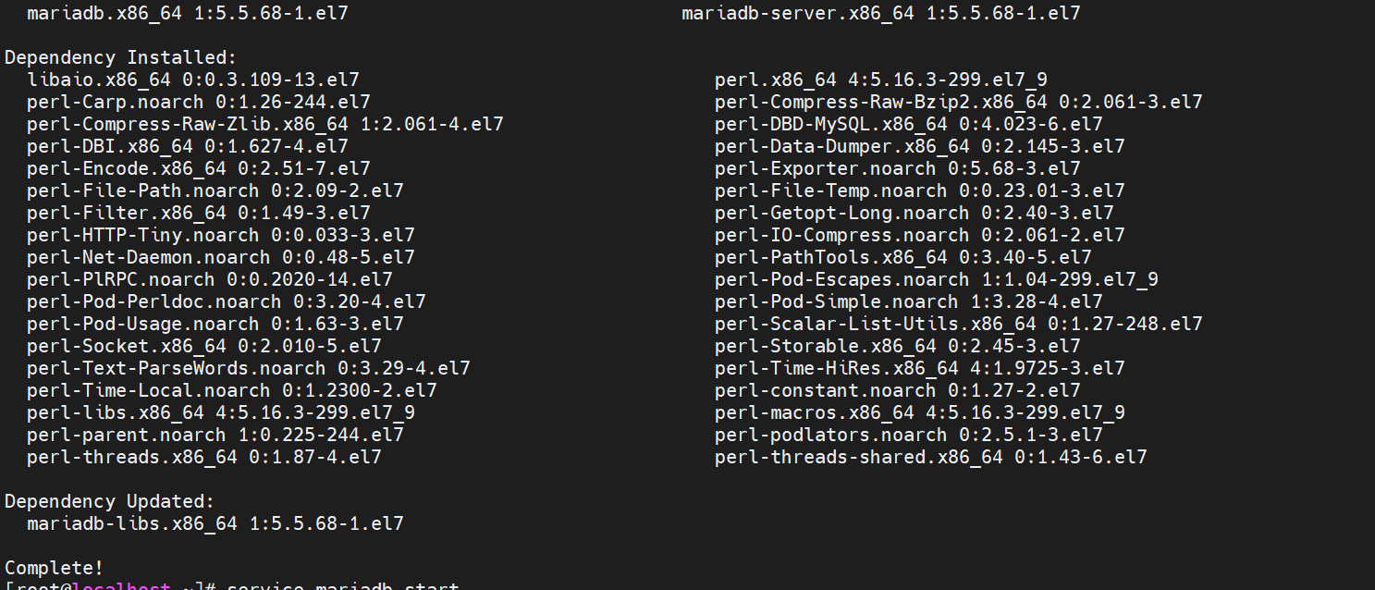Click the perl-Data-Dumper.x86_64 entry
Viewport: 1375px width, 590px height.
[919, 146]
